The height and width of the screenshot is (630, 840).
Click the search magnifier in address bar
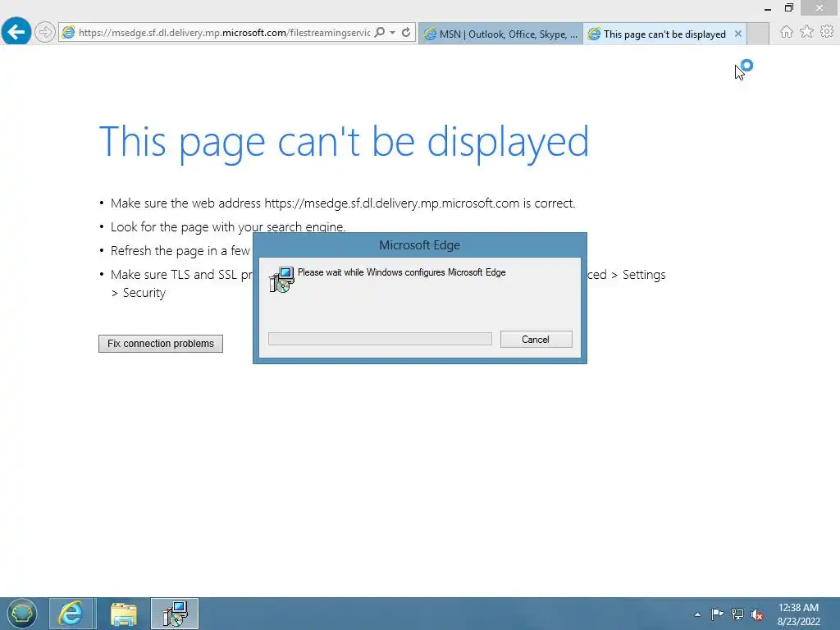pyautogui.click(x=379, y=32)
